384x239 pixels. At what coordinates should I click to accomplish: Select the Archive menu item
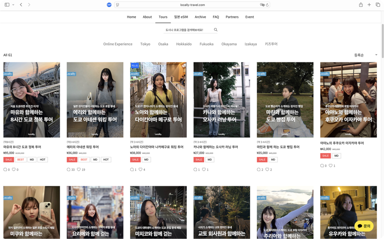(x=200, y=17)
